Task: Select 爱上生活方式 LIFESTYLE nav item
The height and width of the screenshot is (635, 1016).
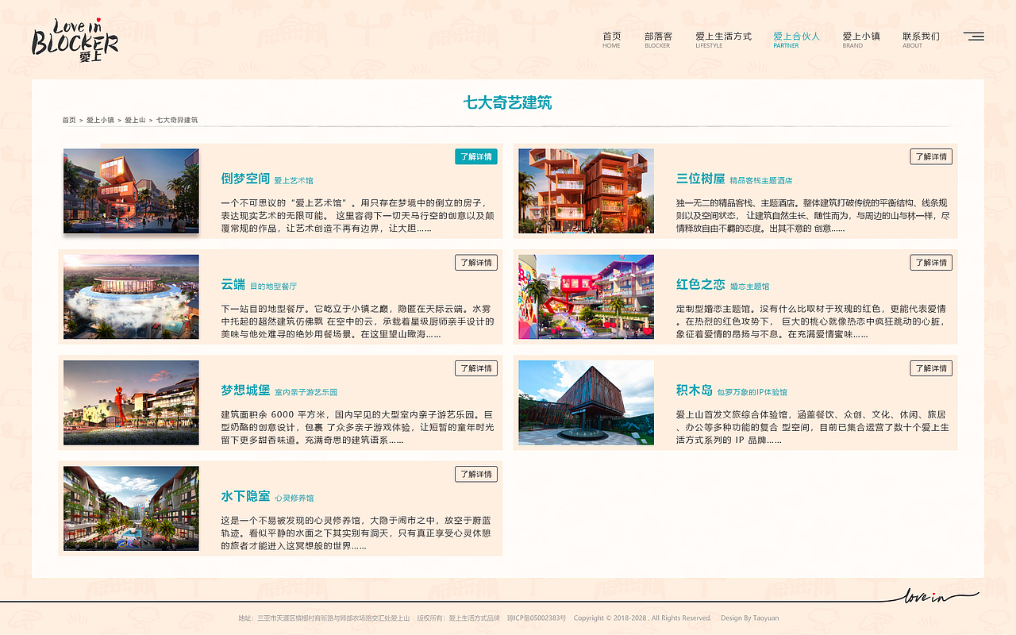Action: [x=723, y=40]
